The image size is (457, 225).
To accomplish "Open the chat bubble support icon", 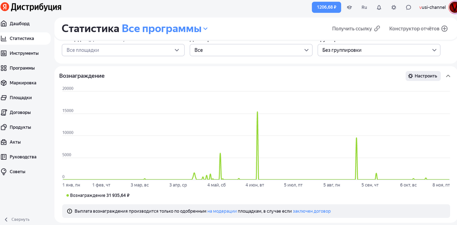I will click(x=408, y=7).
